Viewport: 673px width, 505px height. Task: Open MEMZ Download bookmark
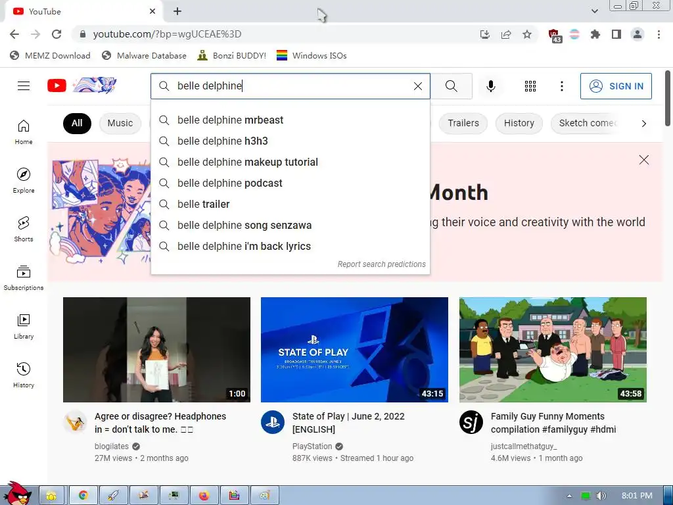point(50,55)
